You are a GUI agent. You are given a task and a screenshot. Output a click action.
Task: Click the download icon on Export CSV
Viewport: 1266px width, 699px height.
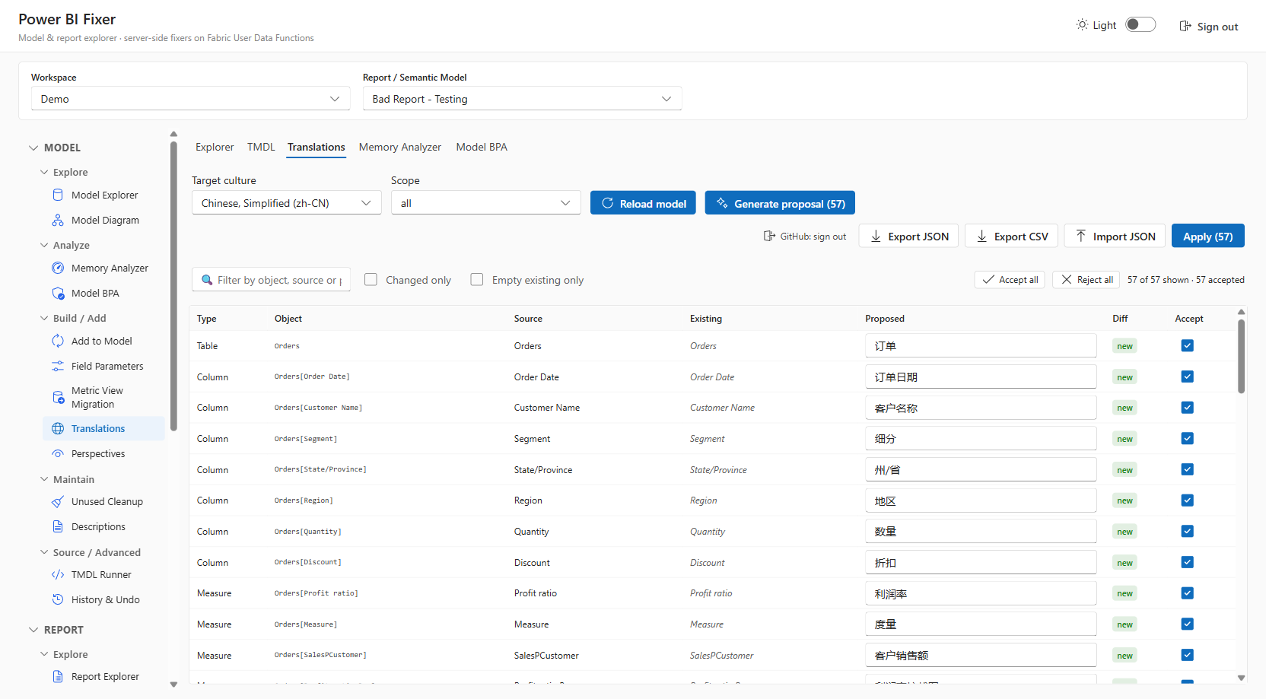(x=982, y=237)
